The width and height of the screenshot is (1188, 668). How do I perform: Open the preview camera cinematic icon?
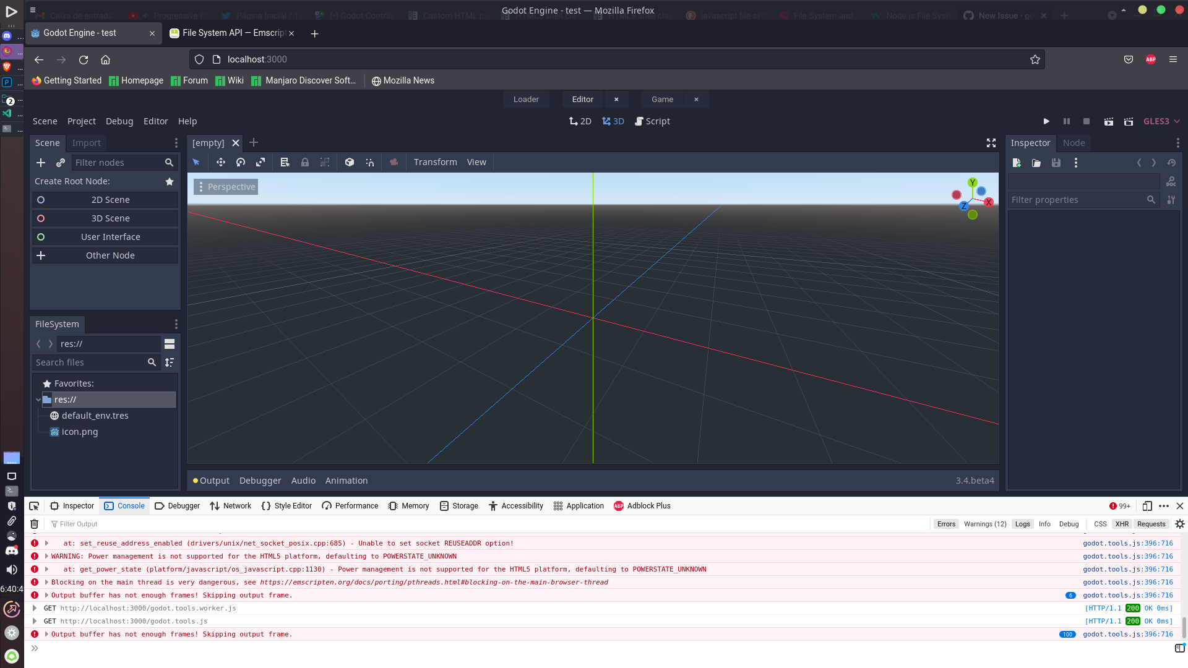coord(394,162)
